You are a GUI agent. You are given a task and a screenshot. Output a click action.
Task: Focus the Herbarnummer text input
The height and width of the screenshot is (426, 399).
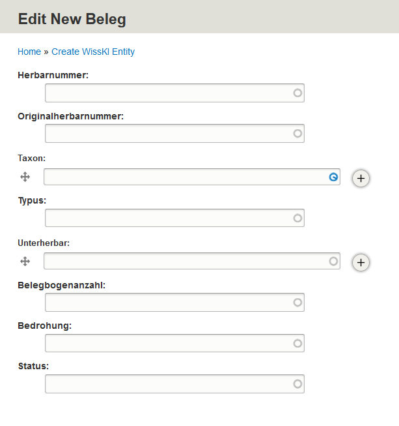pyautogui.click(x=174, y=93)
